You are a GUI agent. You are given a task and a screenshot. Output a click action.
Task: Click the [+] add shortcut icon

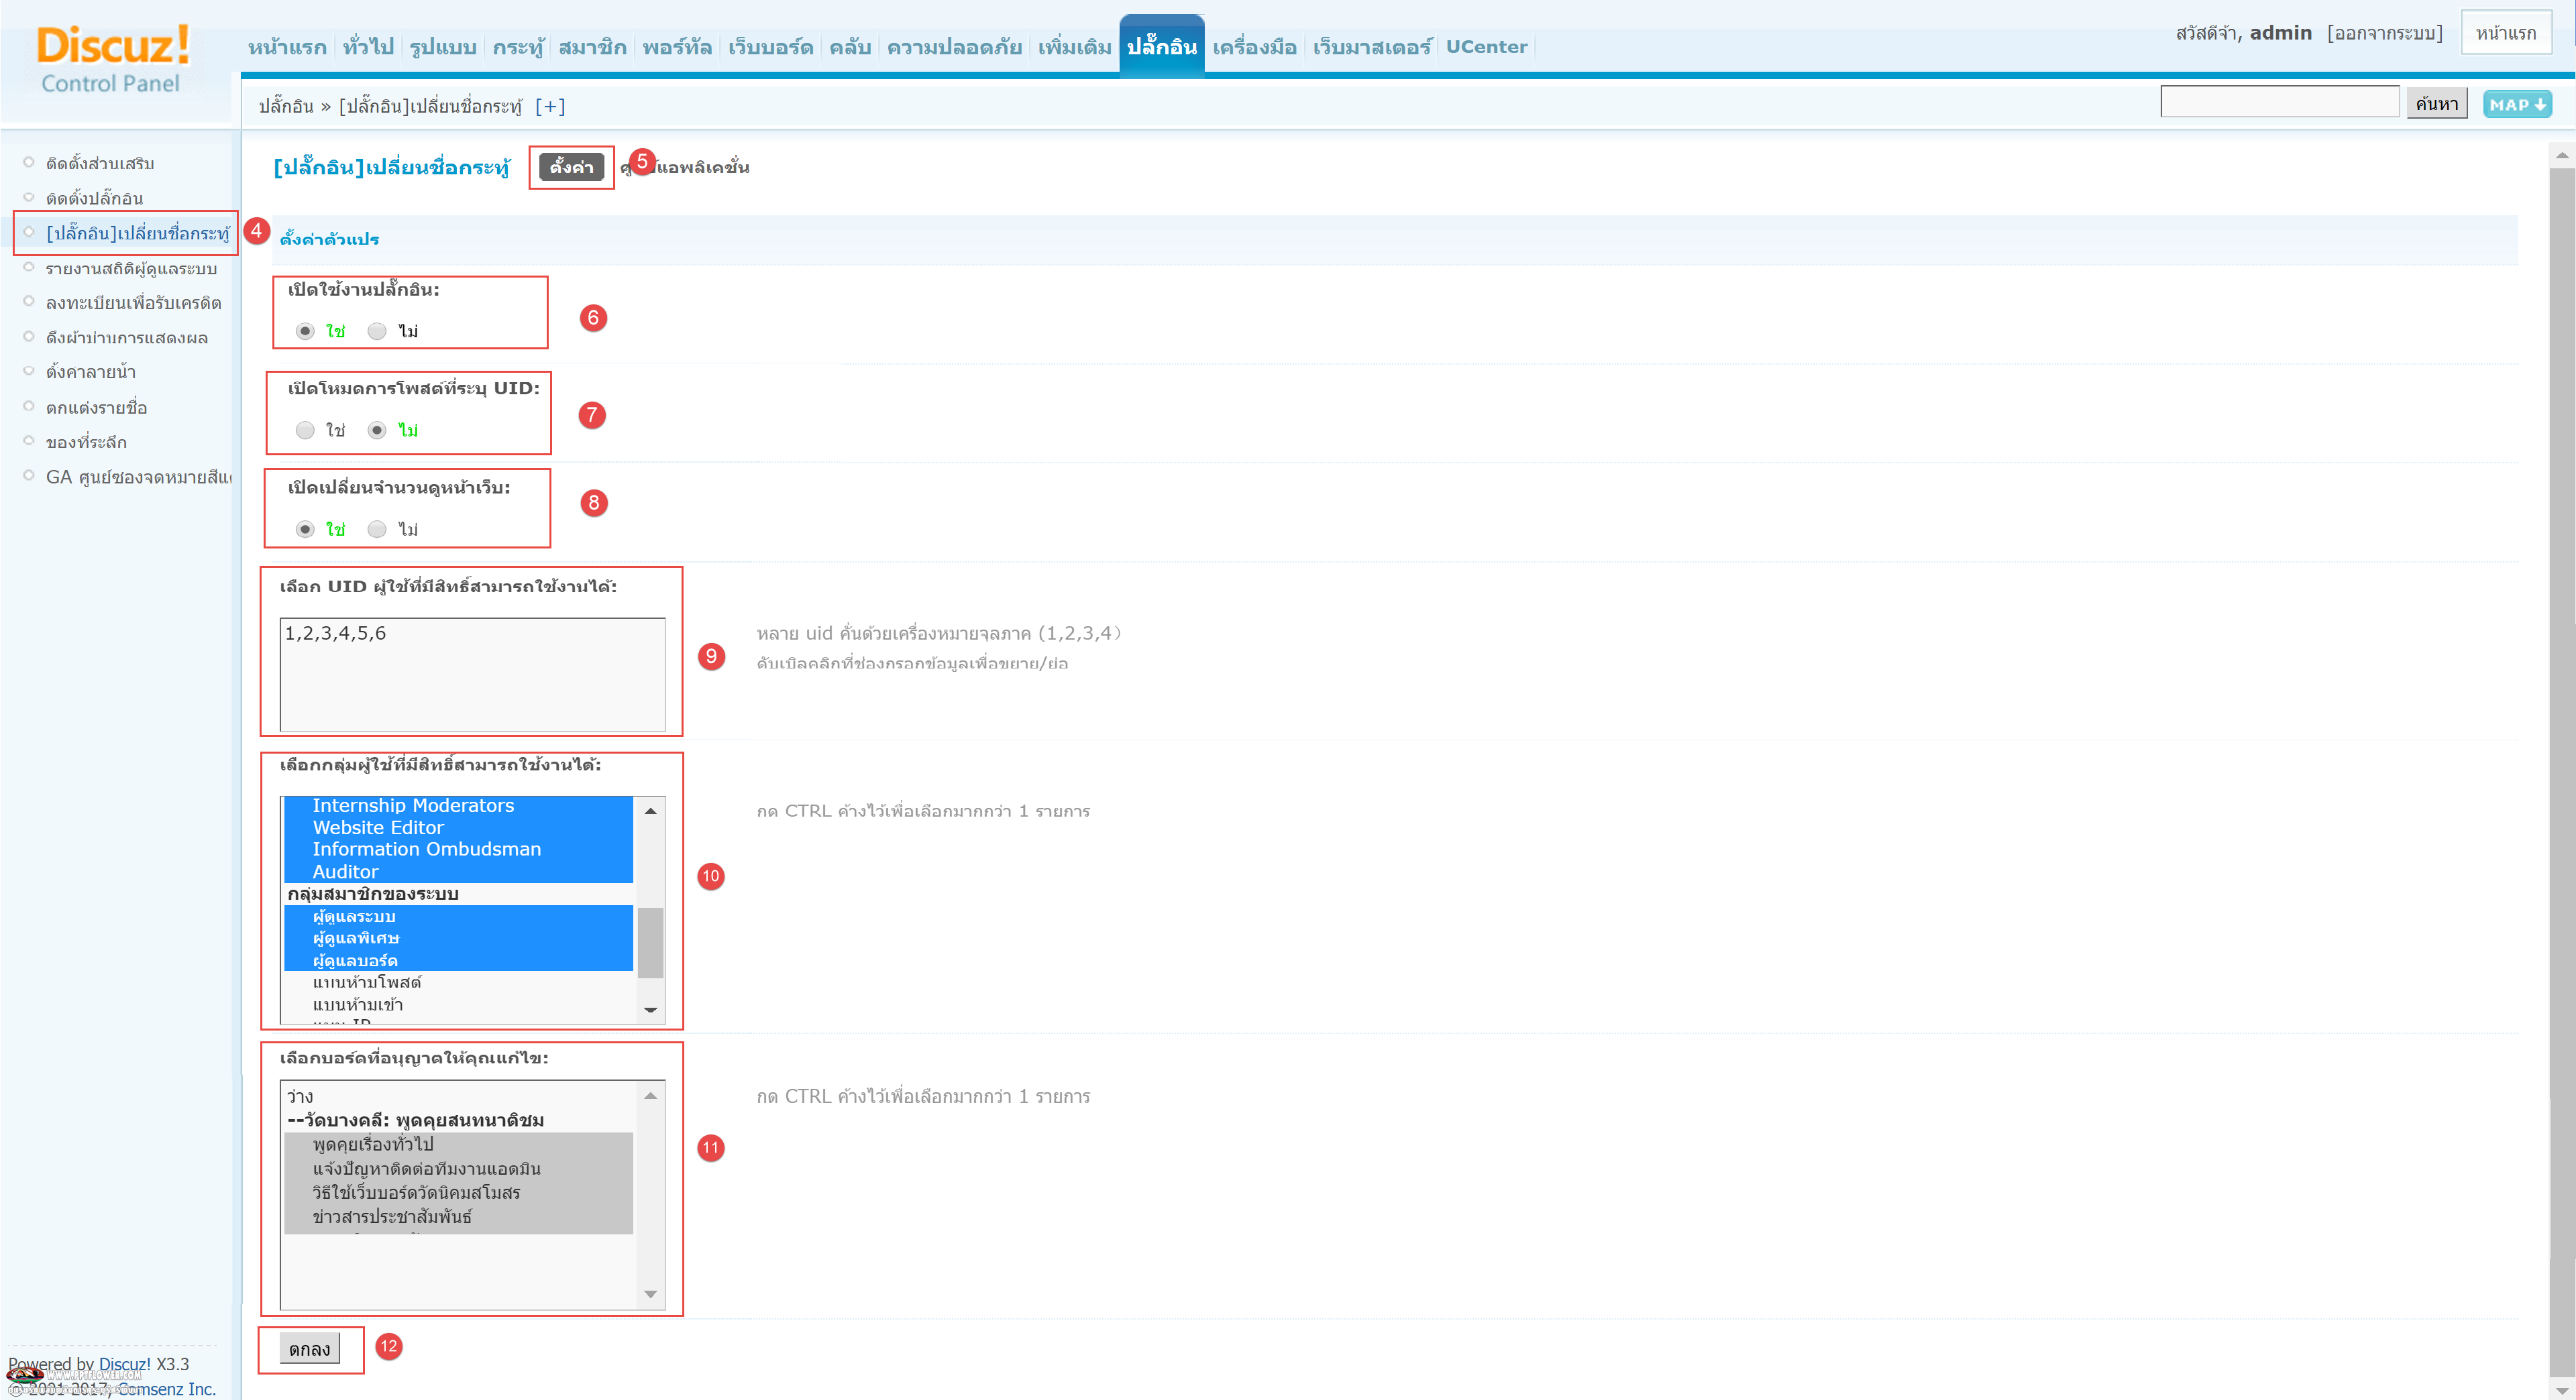click(550, 106)
